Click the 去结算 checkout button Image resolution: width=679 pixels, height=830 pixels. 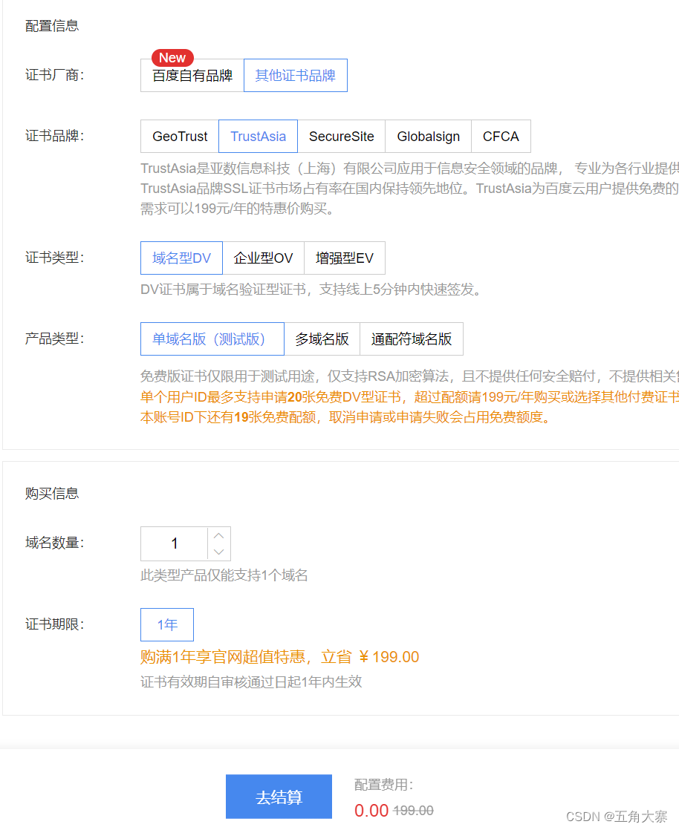(x=279, y=797)
